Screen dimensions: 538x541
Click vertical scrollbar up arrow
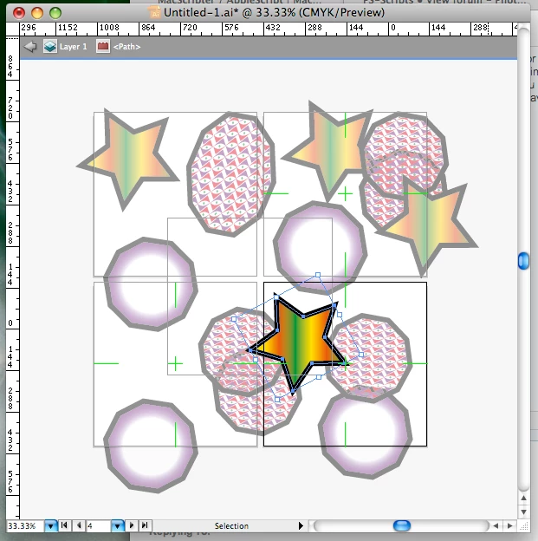(x=523, y=498)
